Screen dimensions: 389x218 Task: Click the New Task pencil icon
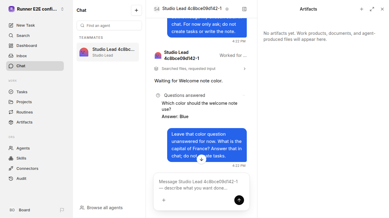(x=11, y=25)
